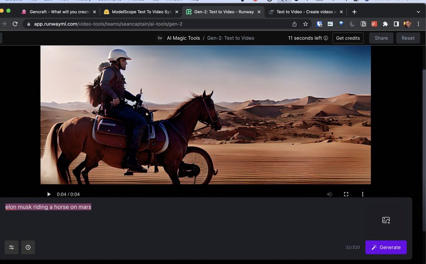Expand the tab search chevron on the toolbar
Image resolution: width=426 pixels, height=264 pixels.
click(x=418, y=12)
